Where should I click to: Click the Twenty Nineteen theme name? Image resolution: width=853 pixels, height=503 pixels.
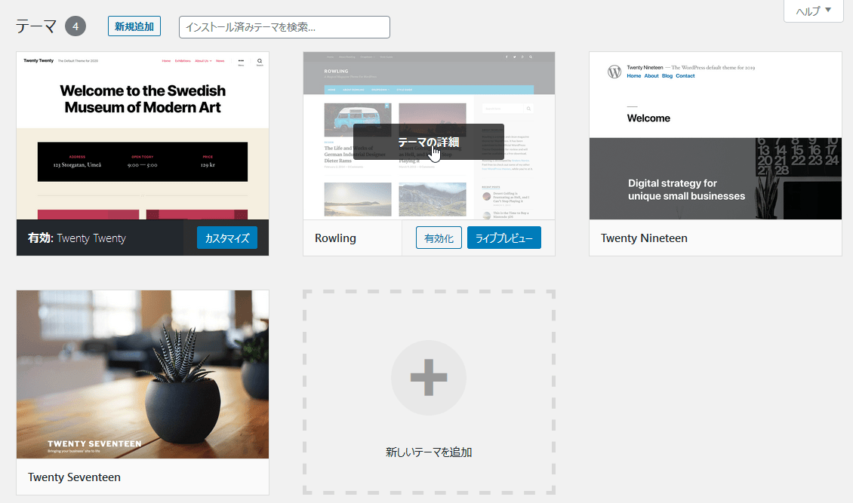tap(644, 238)
